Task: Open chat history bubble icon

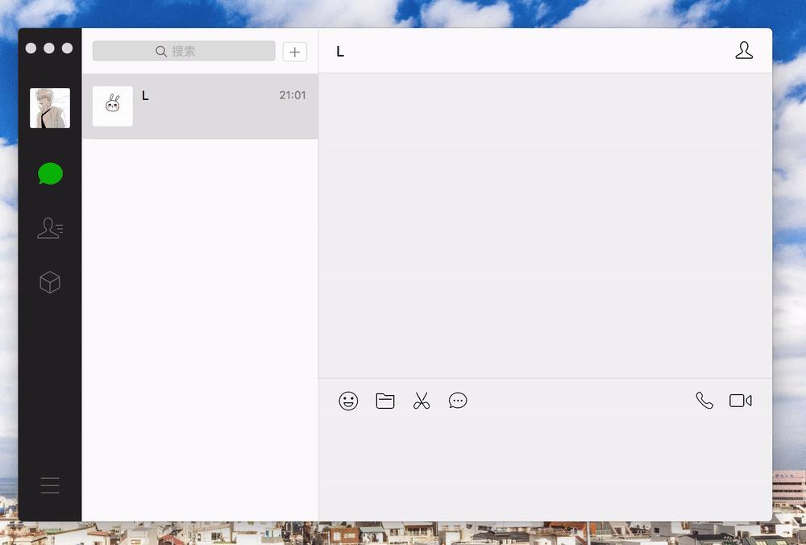Action: pyautogui.click(x=458, y=401)
